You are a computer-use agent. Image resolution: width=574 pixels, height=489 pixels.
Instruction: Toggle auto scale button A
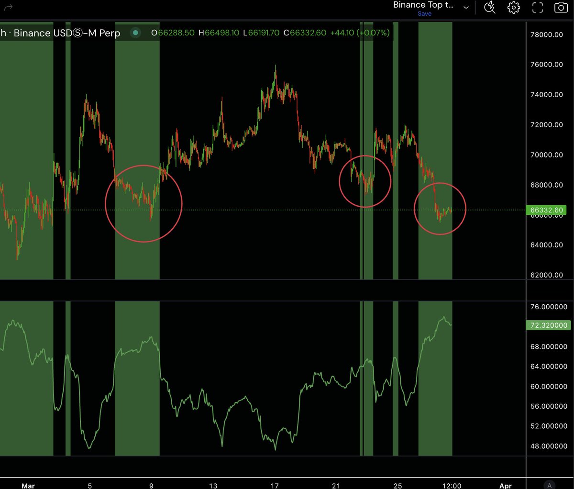point(550,485)
